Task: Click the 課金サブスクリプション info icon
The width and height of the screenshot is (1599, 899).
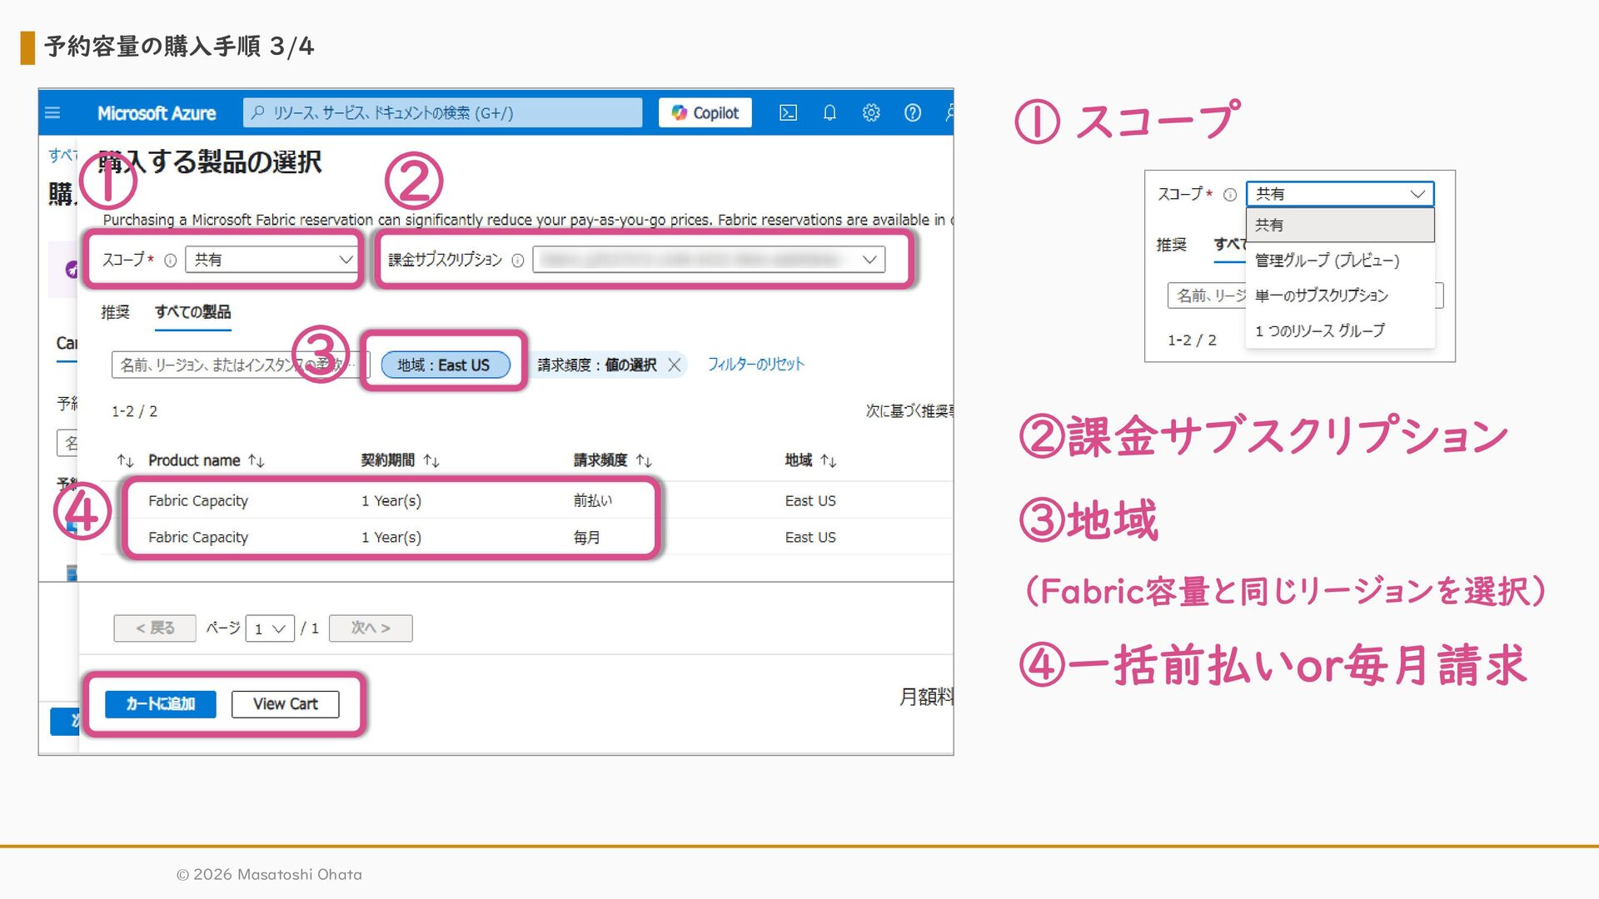Action: coord(517,261)
